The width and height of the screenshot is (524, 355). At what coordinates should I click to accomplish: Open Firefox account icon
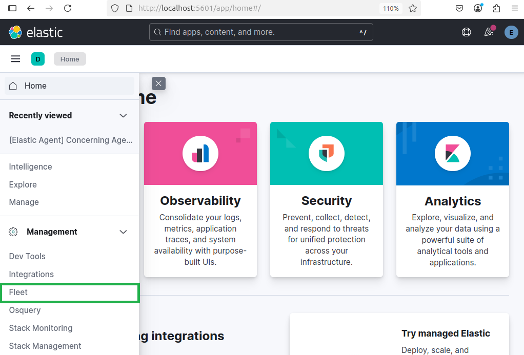click(x=478, y=8)
